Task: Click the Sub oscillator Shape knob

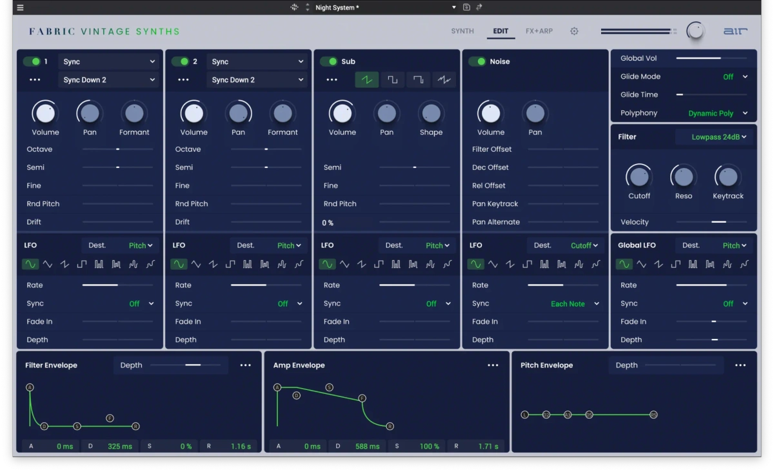Action: point(431,113)
